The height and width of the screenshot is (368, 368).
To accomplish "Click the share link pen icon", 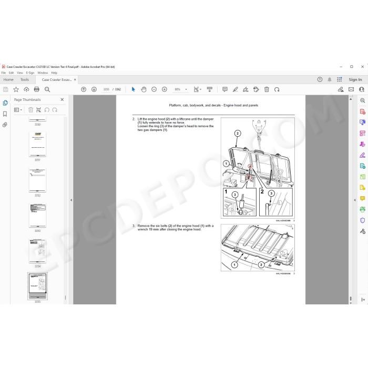I will tap(341, 89).
